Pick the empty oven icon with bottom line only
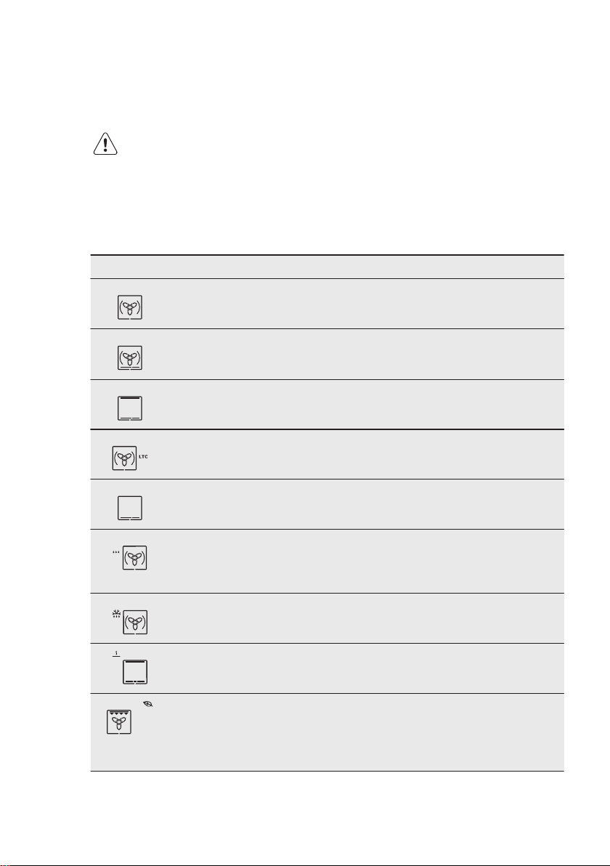 click(129, 508)
